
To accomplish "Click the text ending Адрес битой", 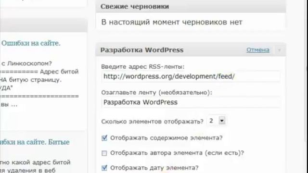I will pos(39,72).
